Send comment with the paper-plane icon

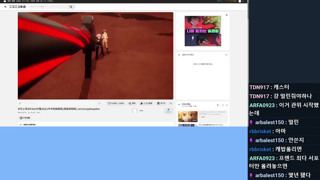pyautogui.click(x=99, y=103)
